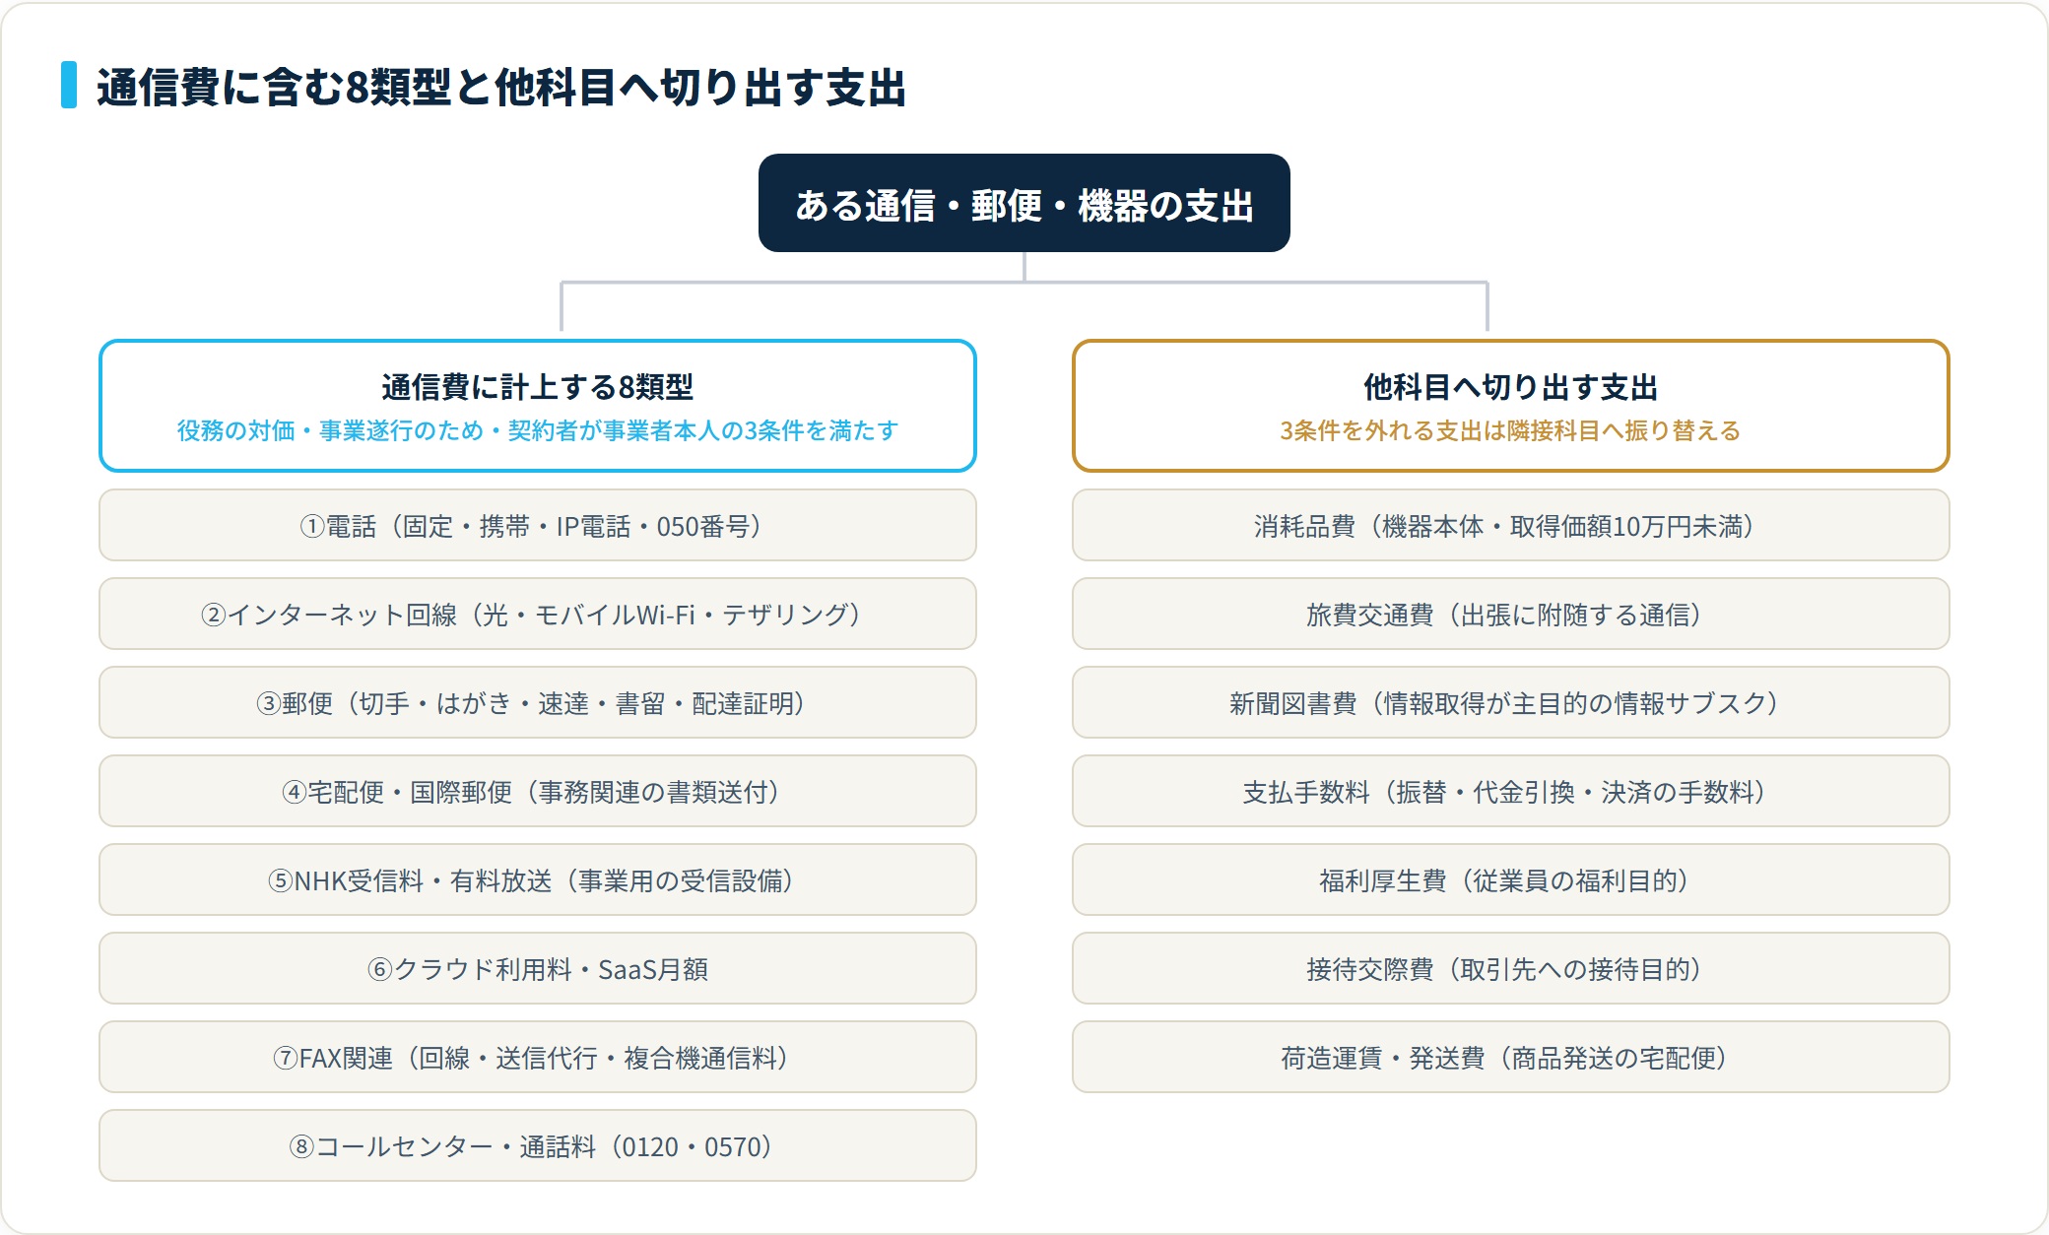
Task: Select item ⑦FAX関連
Action: point(538,1057)
